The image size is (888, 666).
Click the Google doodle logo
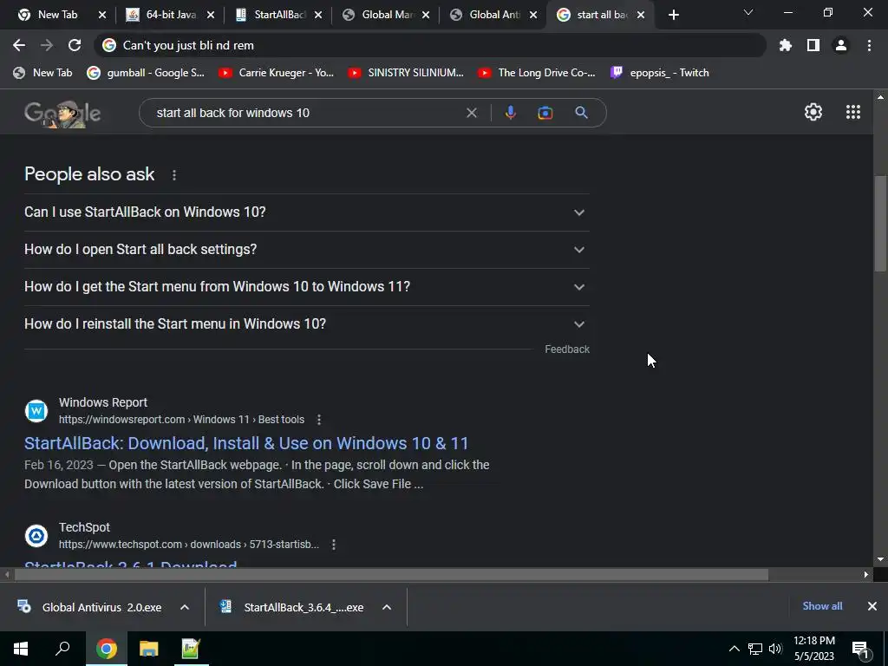coord(62,114)
